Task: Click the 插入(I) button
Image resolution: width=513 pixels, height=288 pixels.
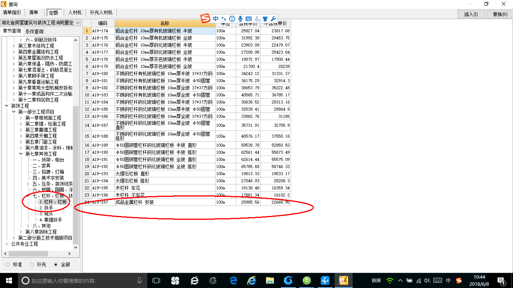Action: 471,14
